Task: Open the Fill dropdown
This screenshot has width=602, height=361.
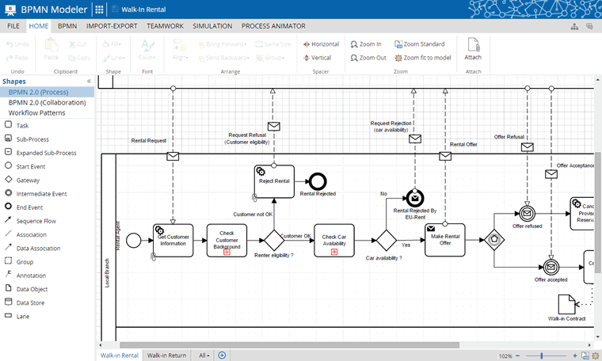Action: (112, 44)
